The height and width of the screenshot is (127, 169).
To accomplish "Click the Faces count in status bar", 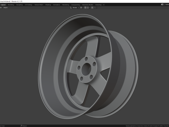I will click(158, 126).
